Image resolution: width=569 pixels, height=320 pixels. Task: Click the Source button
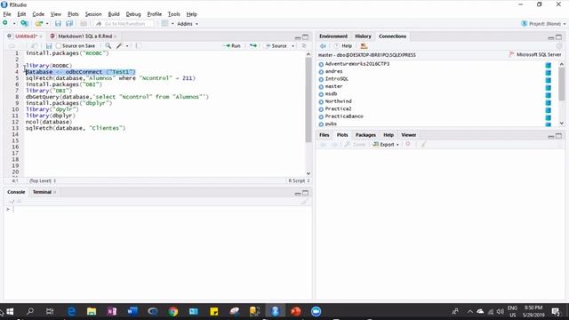276,45
